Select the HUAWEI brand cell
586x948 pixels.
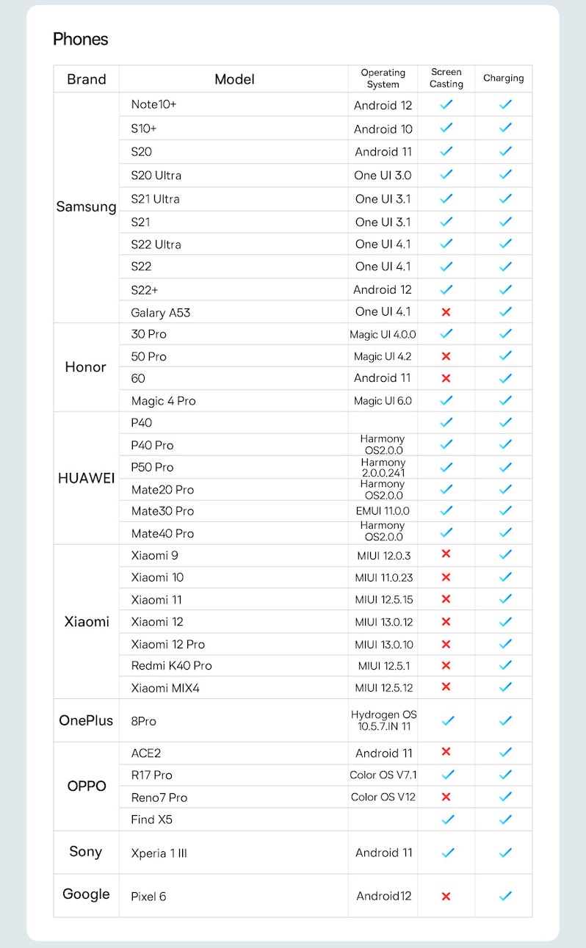pyautogui.click(x=87, y=478)
